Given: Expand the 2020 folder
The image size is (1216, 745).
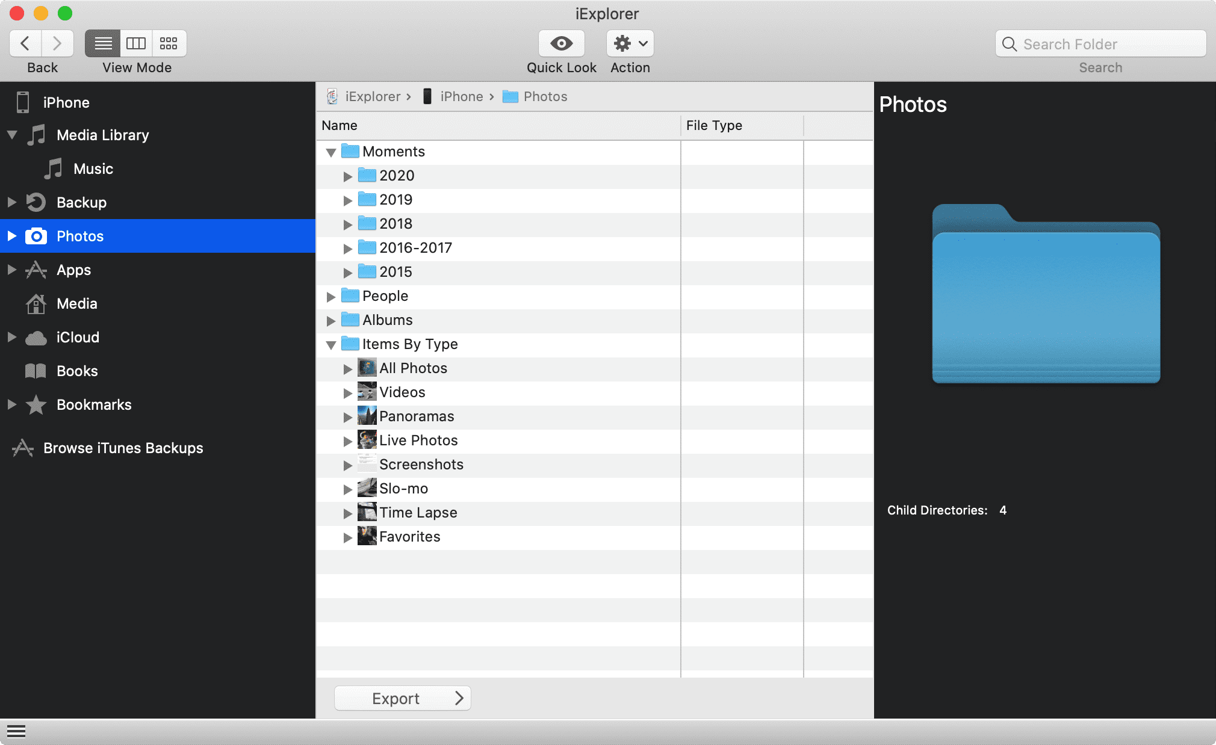Looking at the screenshot, I should [347, 176].
